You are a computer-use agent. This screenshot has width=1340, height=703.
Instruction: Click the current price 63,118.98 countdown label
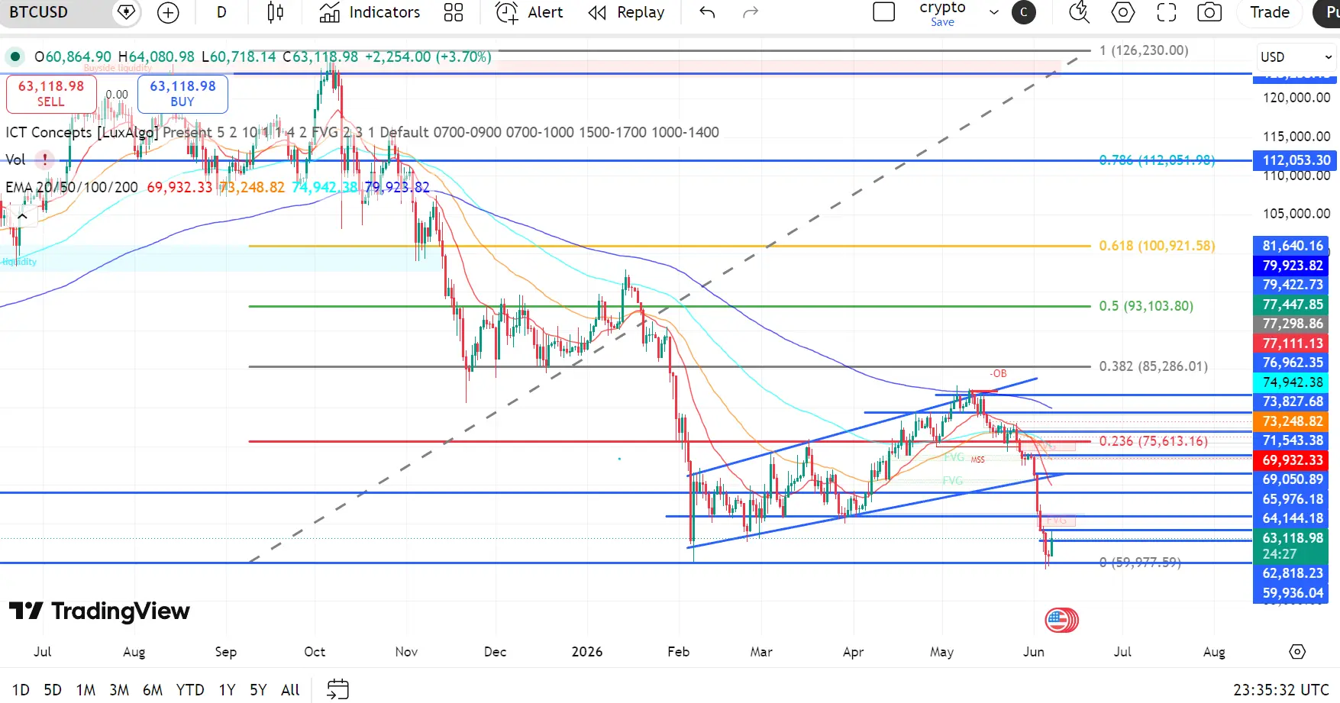[1292, 546]
